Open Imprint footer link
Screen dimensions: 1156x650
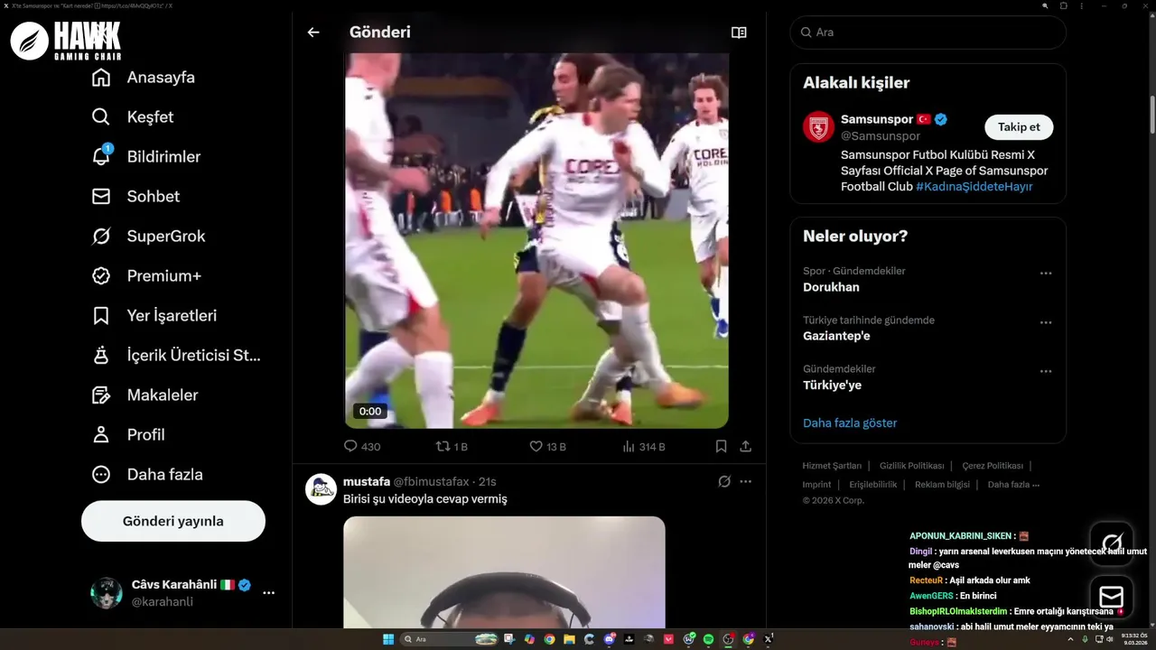pyautogui.click(x=816, y=485)
